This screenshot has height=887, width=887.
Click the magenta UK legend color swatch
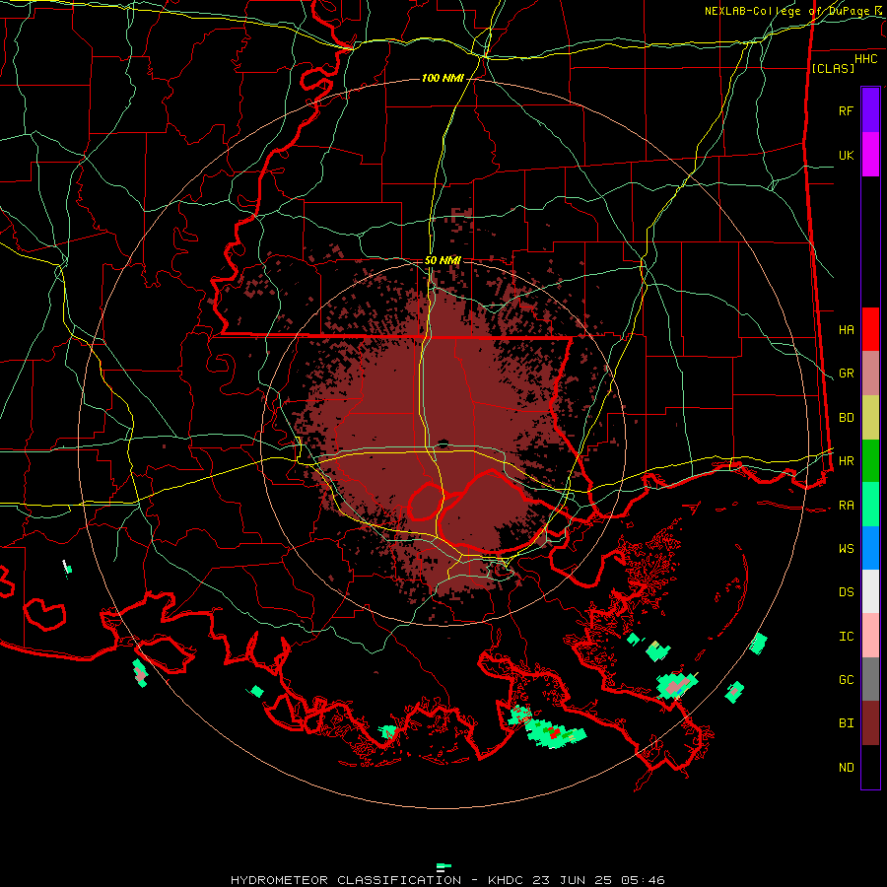click(x=870, y=155)
